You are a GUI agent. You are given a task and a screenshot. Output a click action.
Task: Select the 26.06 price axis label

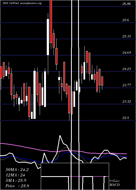[x=127, y=4]
